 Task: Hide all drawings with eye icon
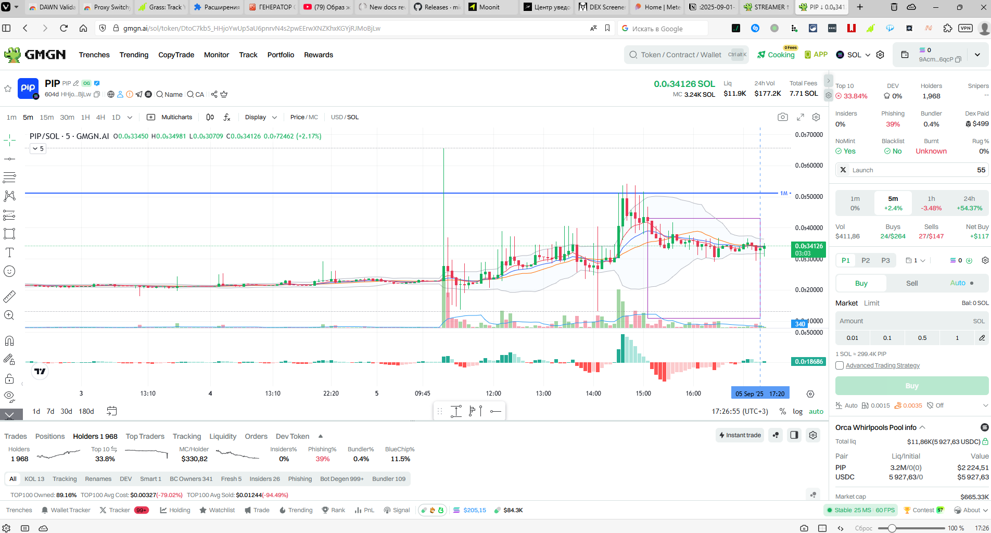pos(9,397)
